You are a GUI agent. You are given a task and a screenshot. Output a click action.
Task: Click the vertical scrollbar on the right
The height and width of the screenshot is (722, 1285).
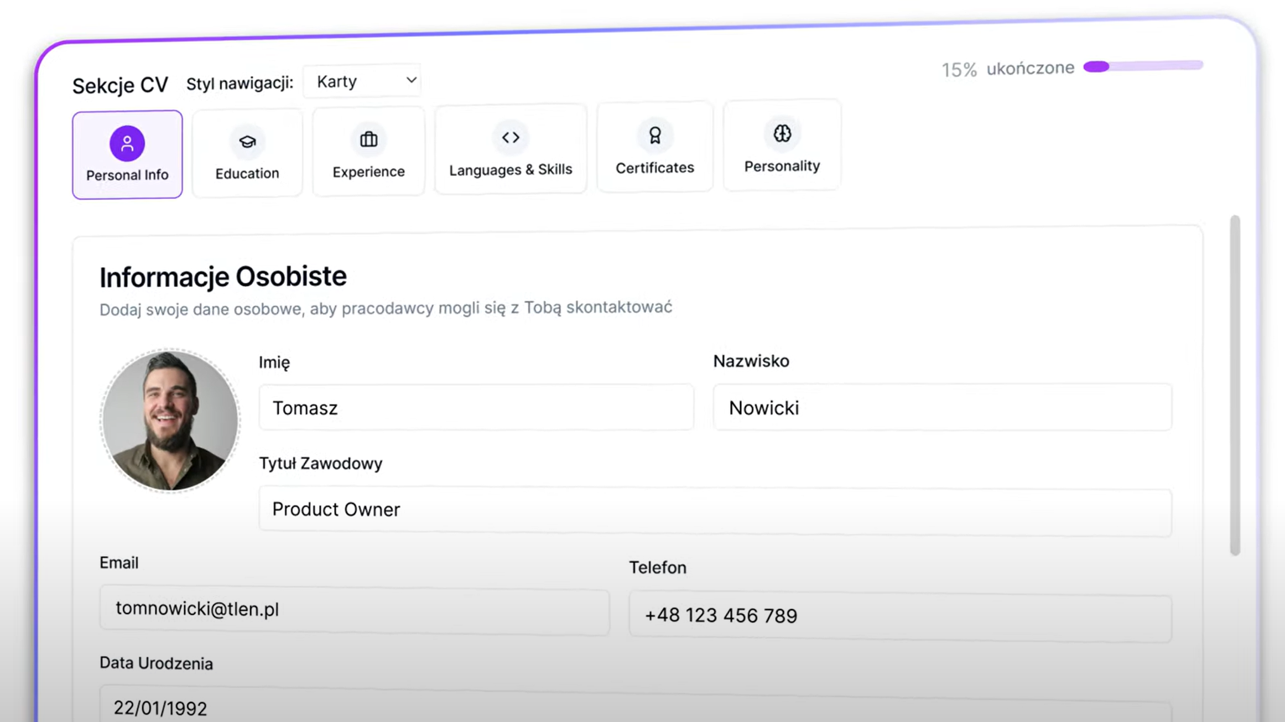tap(1235, 385)
